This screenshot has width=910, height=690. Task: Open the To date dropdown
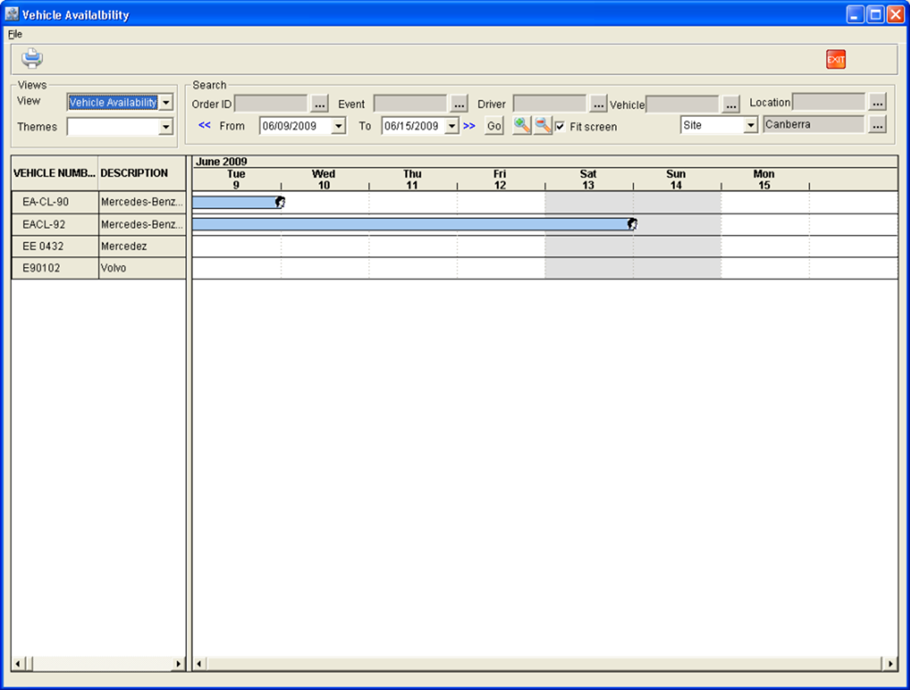tap(452, 126)
